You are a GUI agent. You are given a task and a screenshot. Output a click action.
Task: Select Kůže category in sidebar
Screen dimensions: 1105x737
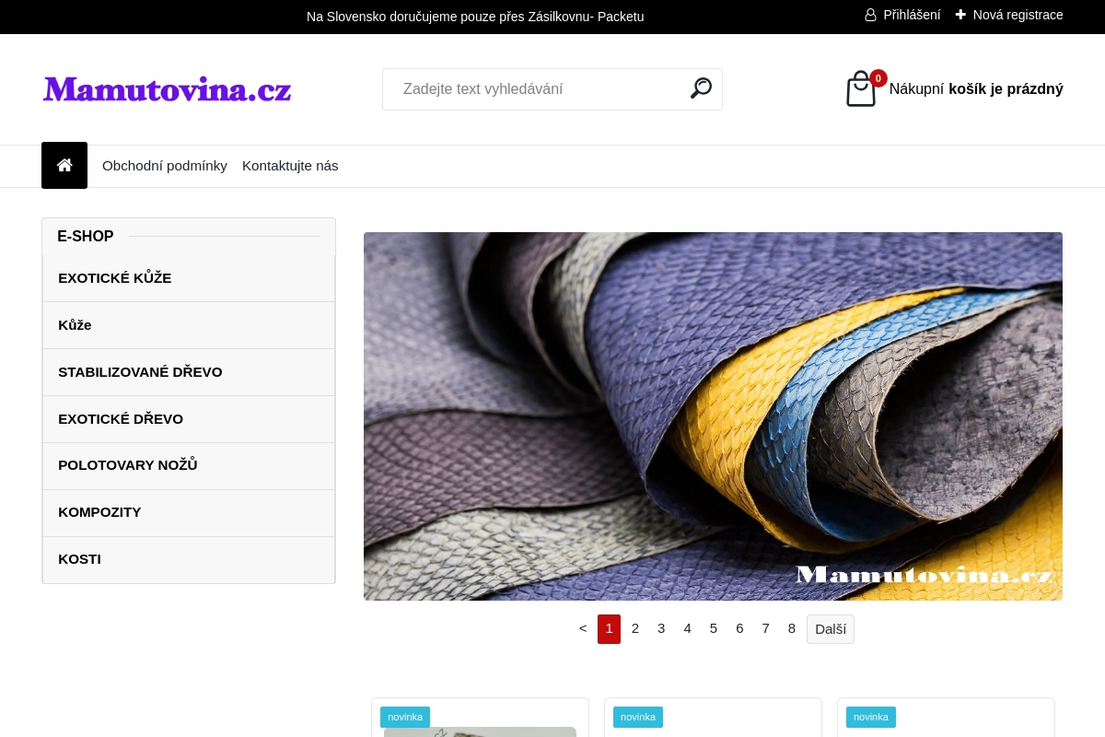[75, 325]
